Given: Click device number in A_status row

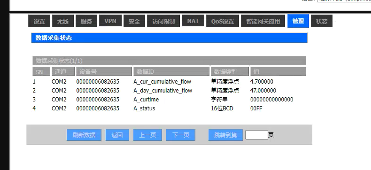Looking at the screenshot, I should (98, 108).
